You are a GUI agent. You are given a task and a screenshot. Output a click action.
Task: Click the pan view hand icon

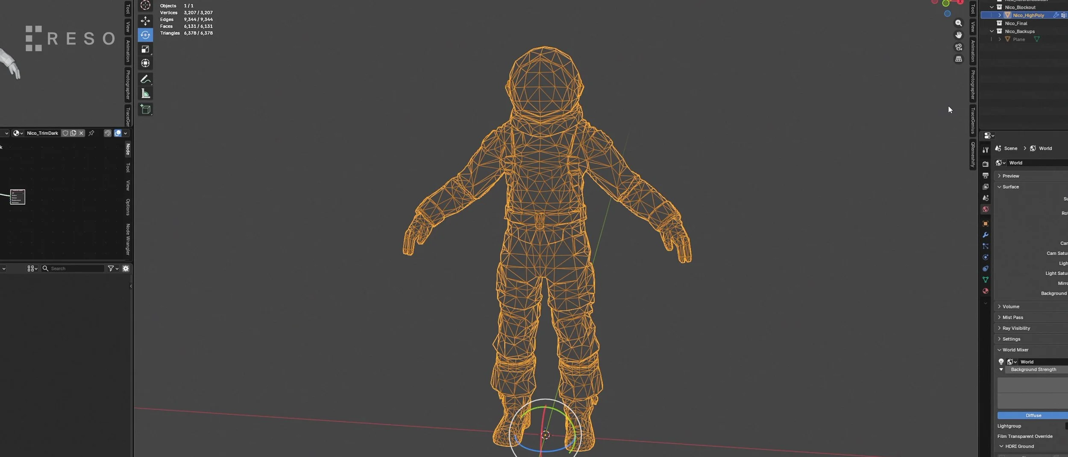coord(959,35)
